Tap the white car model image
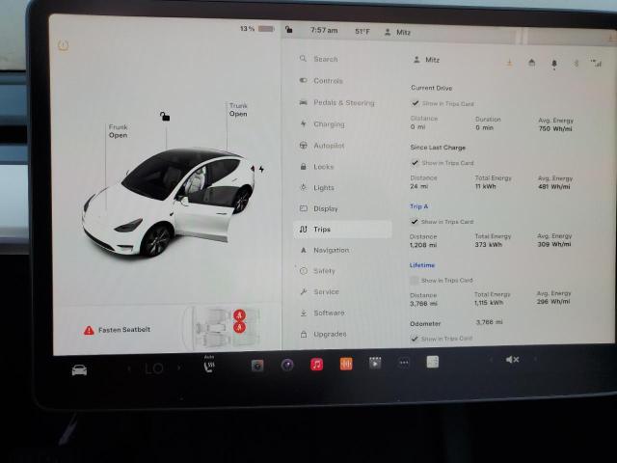This screenshot has width=617, height=463. click(170, 202)
